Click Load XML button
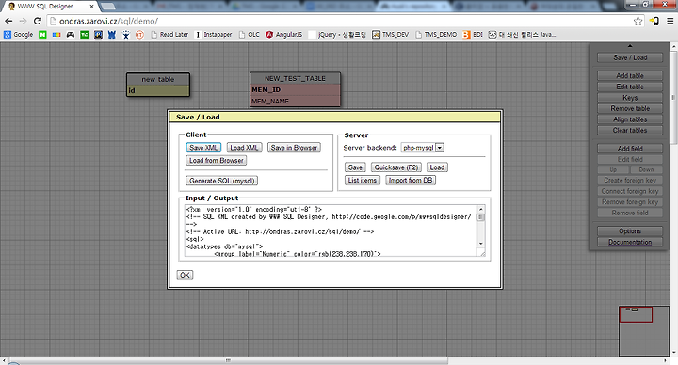 click(244, 148)
